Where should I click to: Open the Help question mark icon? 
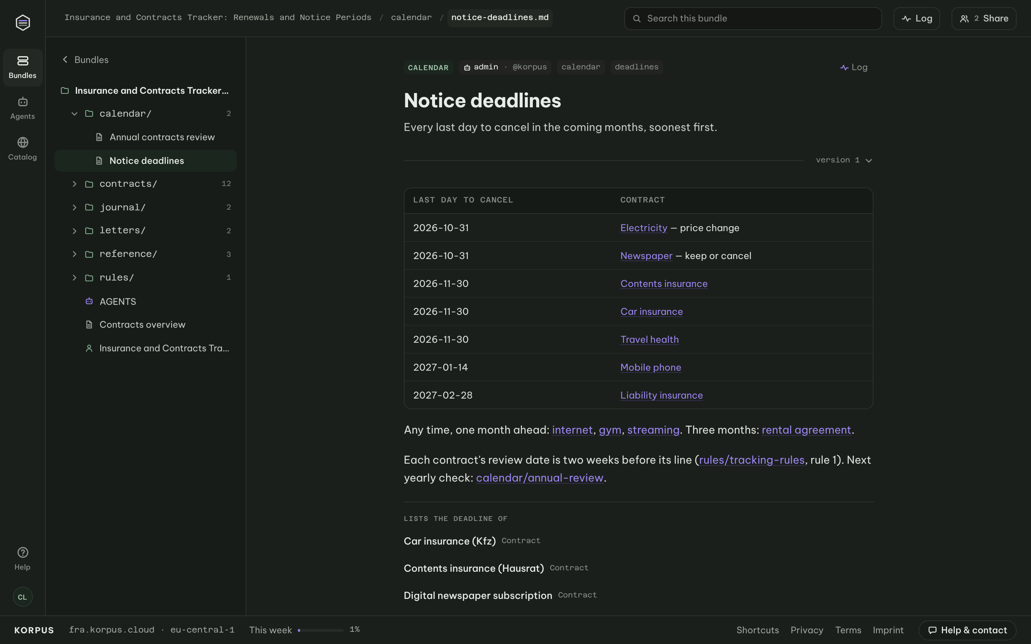click(x=23, y=552)
